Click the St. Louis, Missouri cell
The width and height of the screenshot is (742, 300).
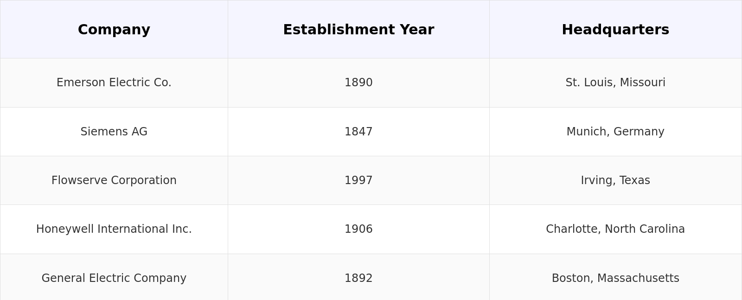[615, 83]
